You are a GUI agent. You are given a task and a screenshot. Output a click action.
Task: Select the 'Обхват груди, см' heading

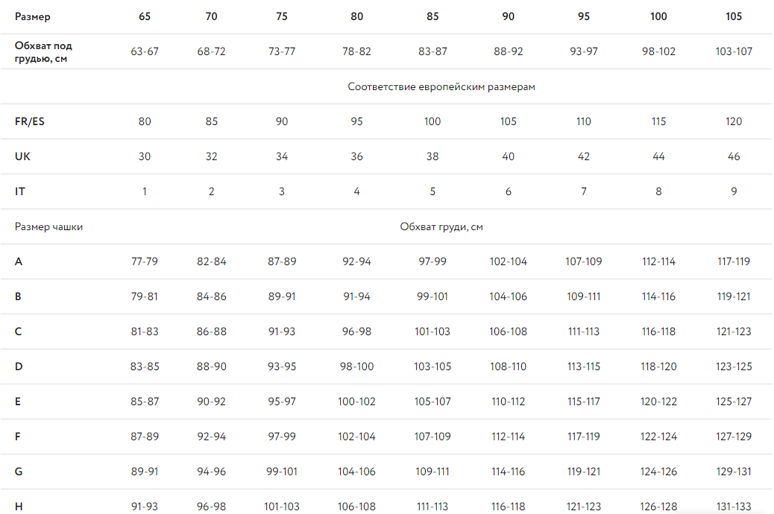441,227
